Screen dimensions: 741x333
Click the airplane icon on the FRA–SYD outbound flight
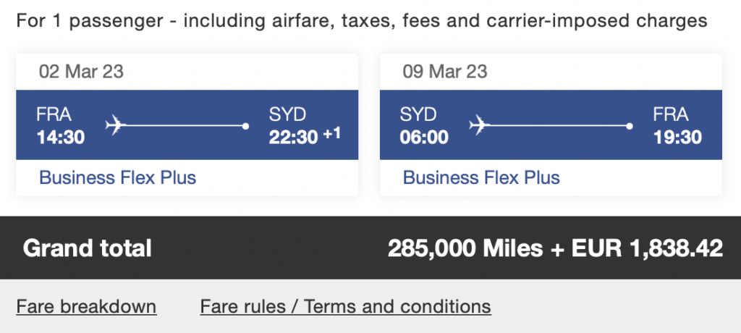tap(116, 125)
